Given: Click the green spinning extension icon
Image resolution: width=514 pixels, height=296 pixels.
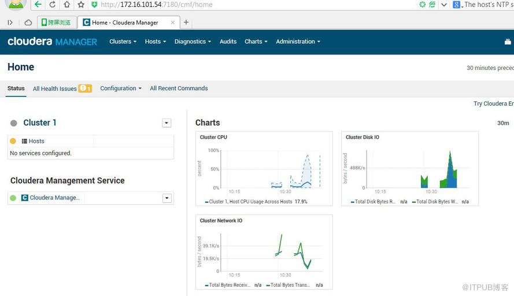Looking at the screenshot, I should (423, 5).
